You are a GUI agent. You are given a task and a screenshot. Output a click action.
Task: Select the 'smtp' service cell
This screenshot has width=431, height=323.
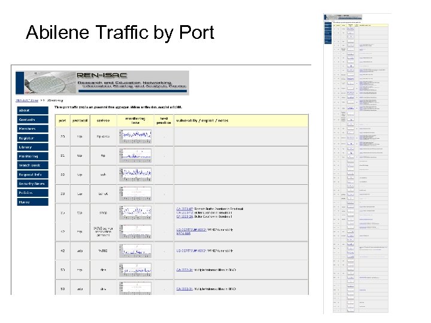(x=104, y=213)
